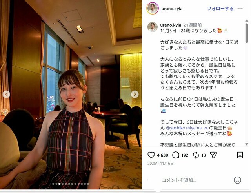Screen dimensions: 251x193
Task: Click header profile avatar with story ring
Action: (153, 8)
